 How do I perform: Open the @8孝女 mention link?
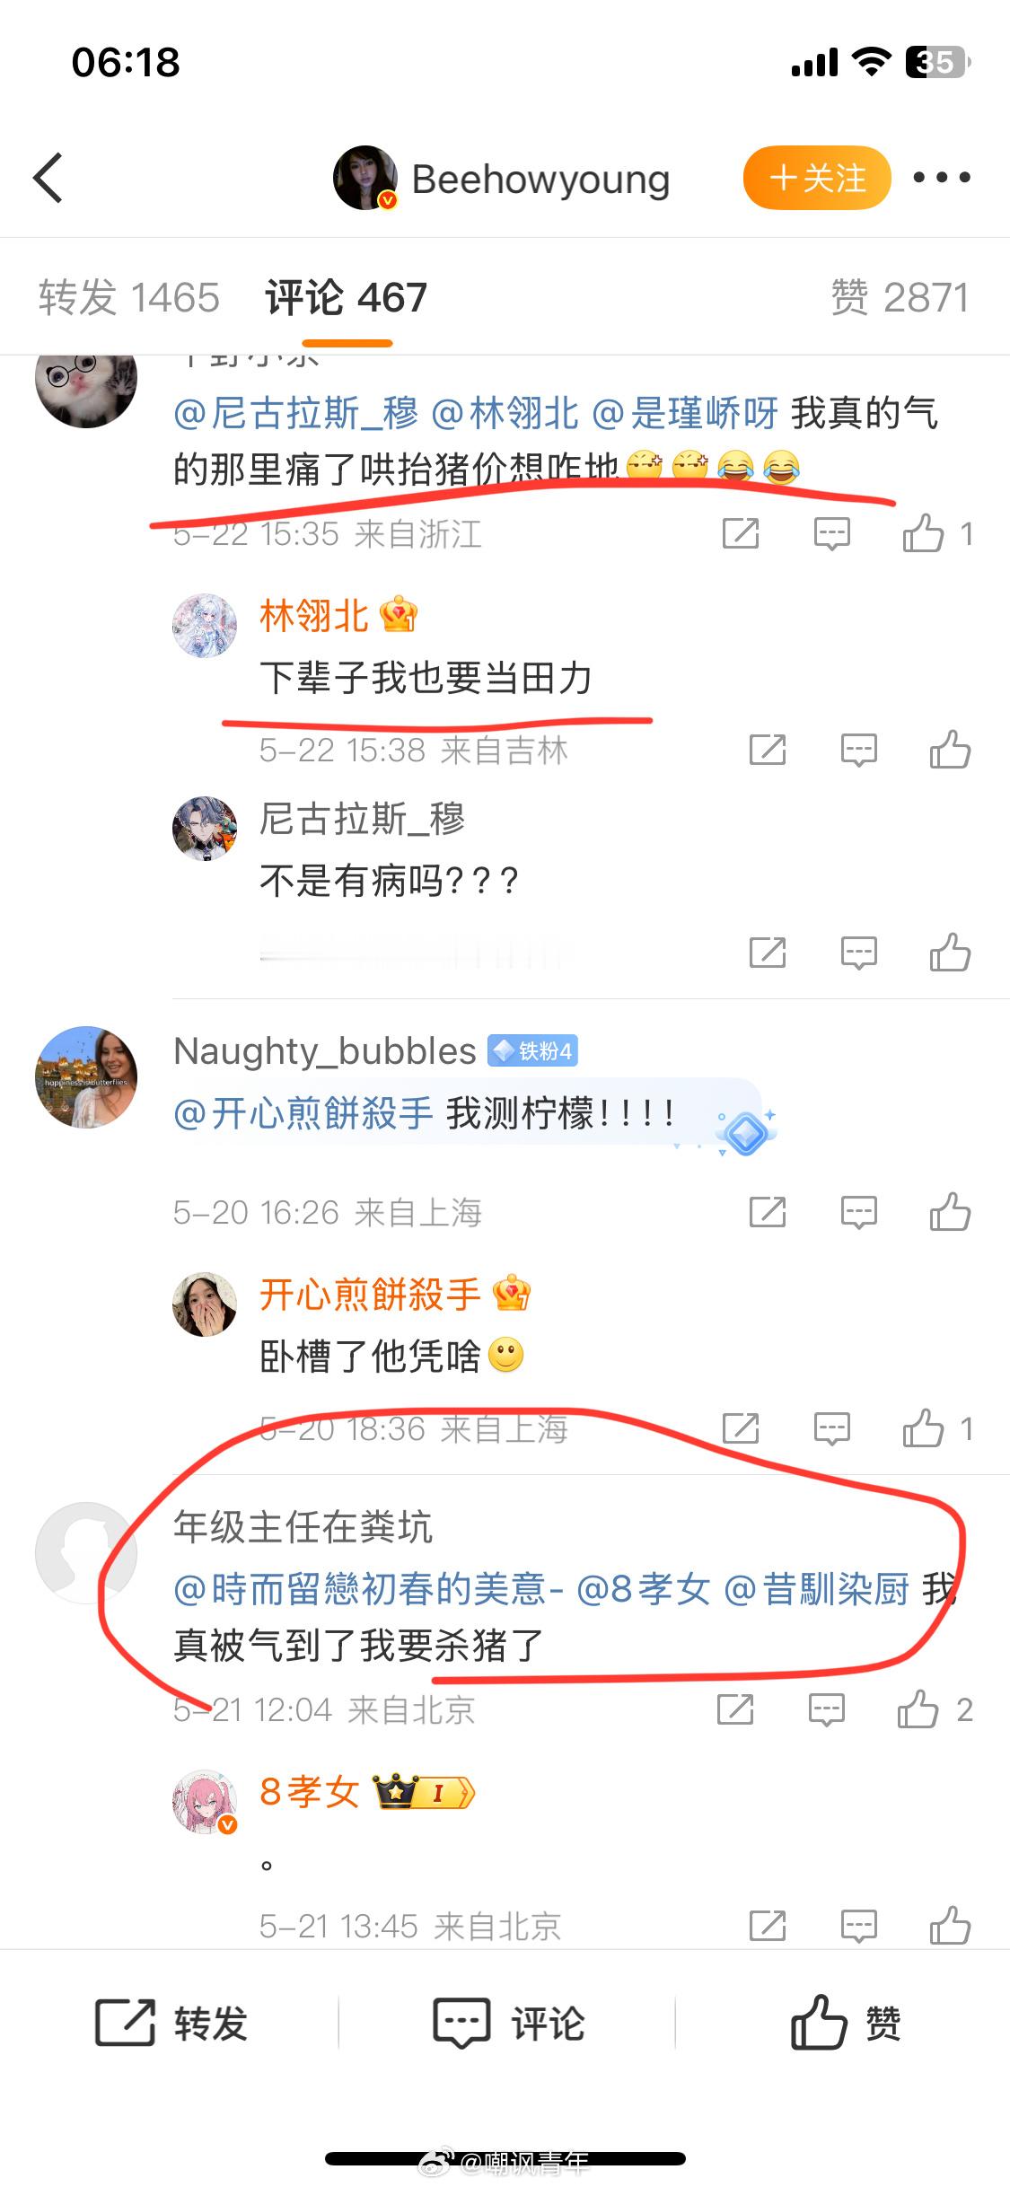[644, 1589]
